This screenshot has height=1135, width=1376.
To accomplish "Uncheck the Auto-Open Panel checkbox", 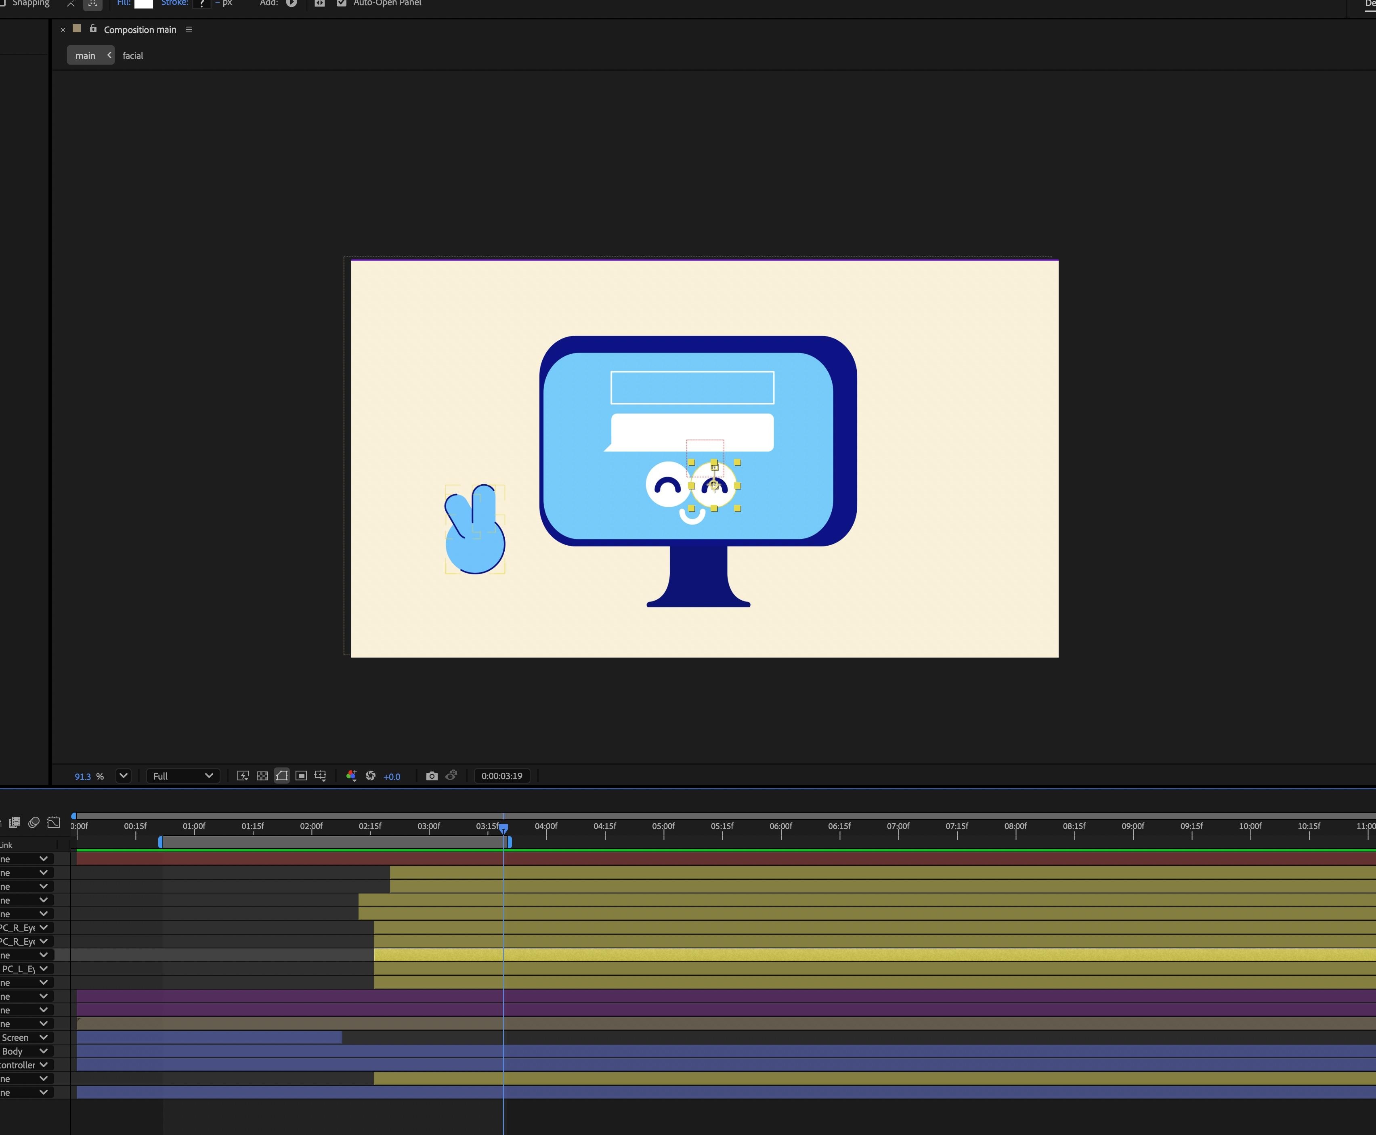I will (341, 3).
